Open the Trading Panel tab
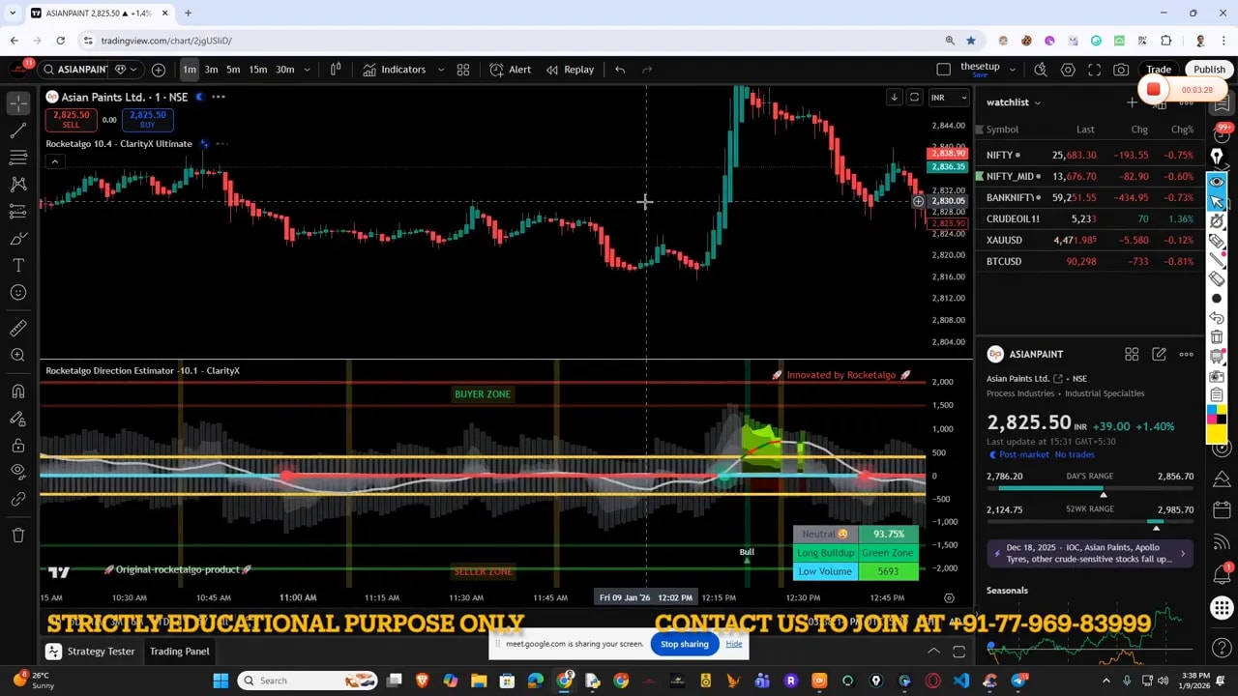The height and width of the screenshot is (696, 1238). coord(179,651)
